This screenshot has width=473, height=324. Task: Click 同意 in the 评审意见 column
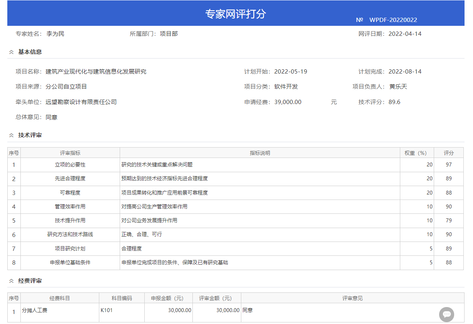tap(247, 310)
